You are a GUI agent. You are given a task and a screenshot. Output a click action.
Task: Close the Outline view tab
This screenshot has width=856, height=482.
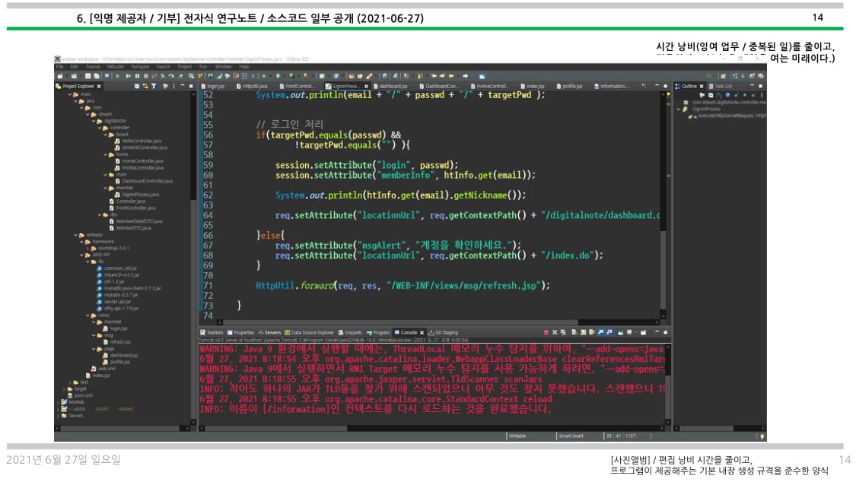click(702, 86)
